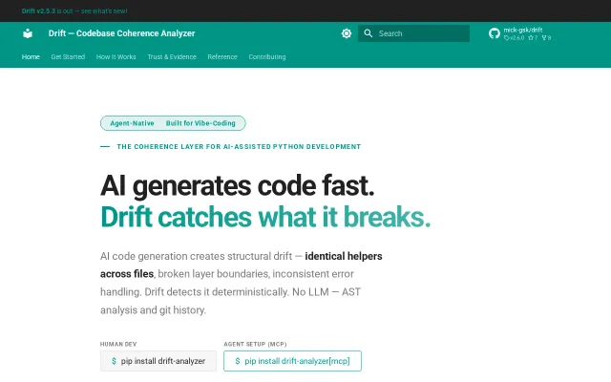Open the Reference tab
Viewport: 611px width, 382px height.
[x=222, y=57]
